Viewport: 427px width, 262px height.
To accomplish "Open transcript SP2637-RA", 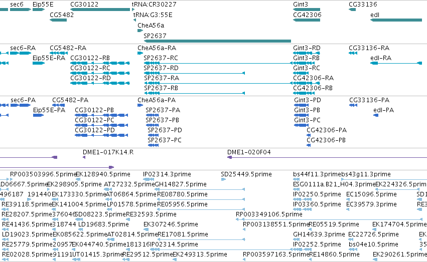I will click(161, 78).
